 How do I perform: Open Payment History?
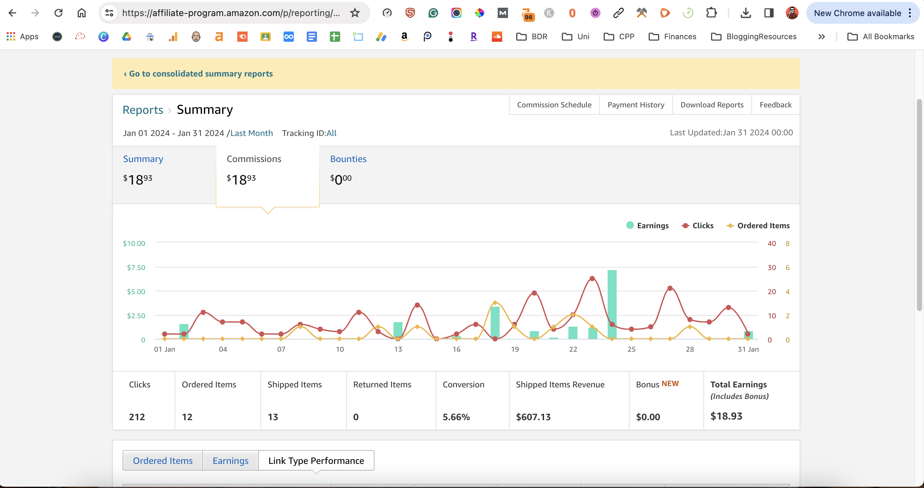636,105
